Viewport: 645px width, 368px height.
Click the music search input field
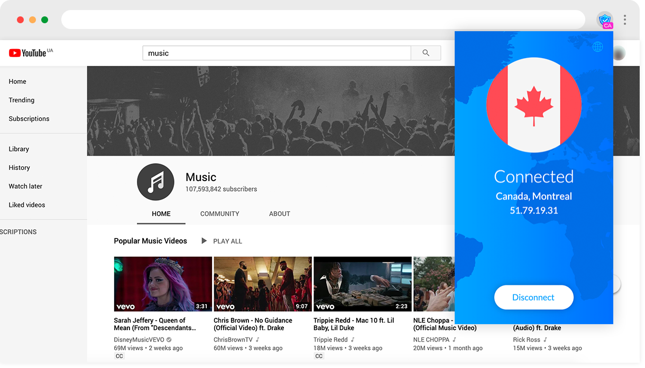[x=276, y=53]
